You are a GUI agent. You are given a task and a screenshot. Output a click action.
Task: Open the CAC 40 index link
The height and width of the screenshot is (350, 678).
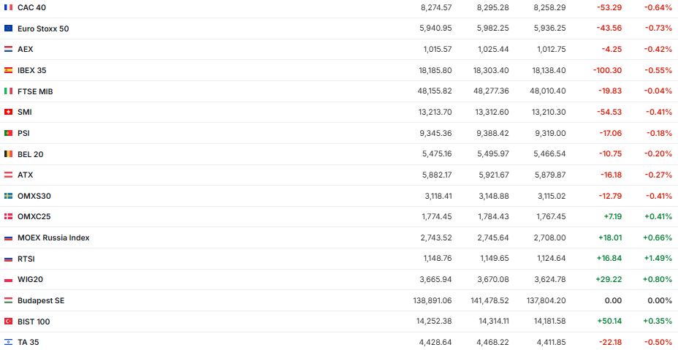click(30, 7)
